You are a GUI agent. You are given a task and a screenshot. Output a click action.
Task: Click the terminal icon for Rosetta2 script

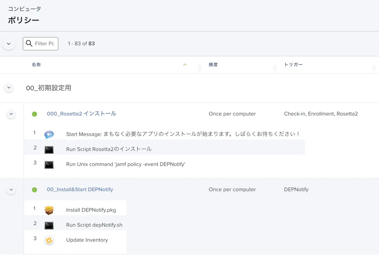pos(49,150)
